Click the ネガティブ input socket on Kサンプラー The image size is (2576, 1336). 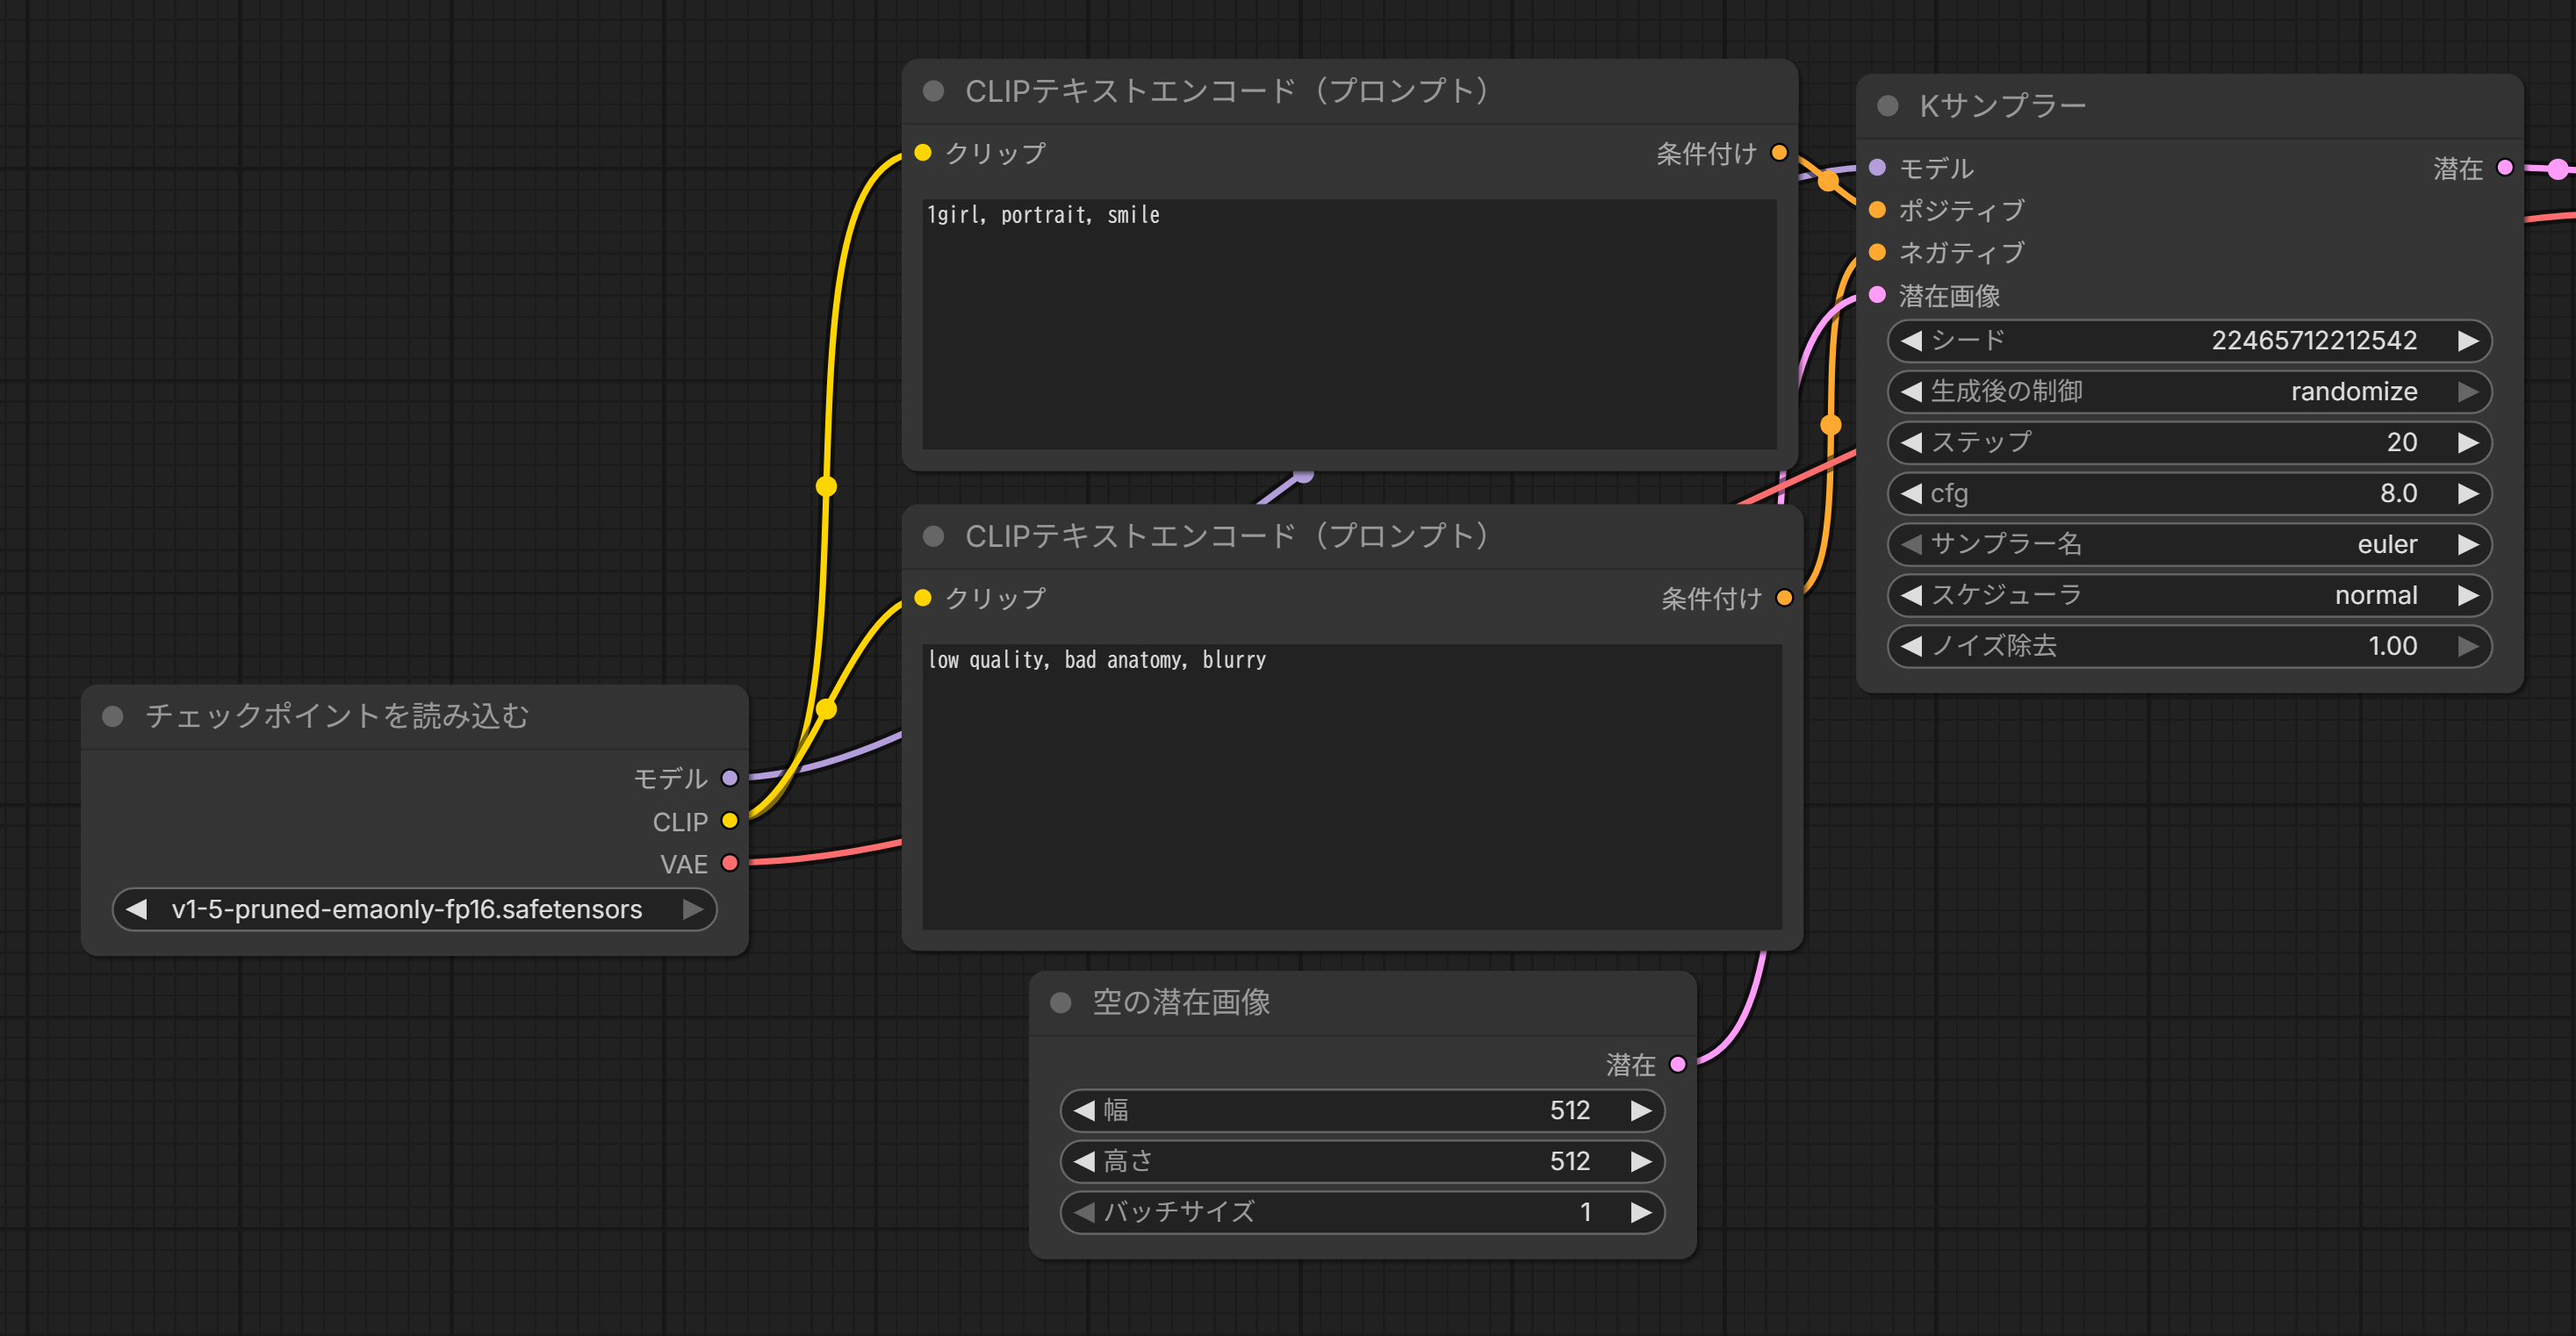point(1877,252)
